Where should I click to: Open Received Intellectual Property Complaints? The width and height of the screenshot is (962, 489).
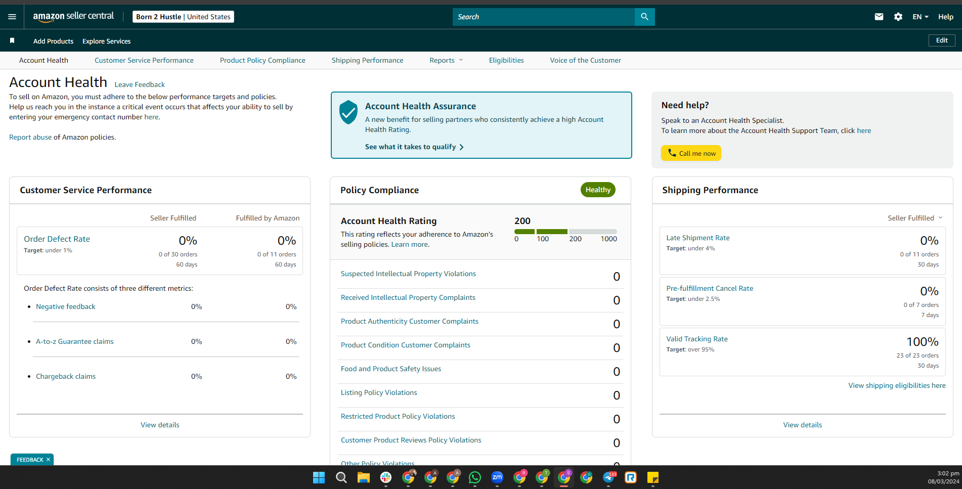pos(408,297)
